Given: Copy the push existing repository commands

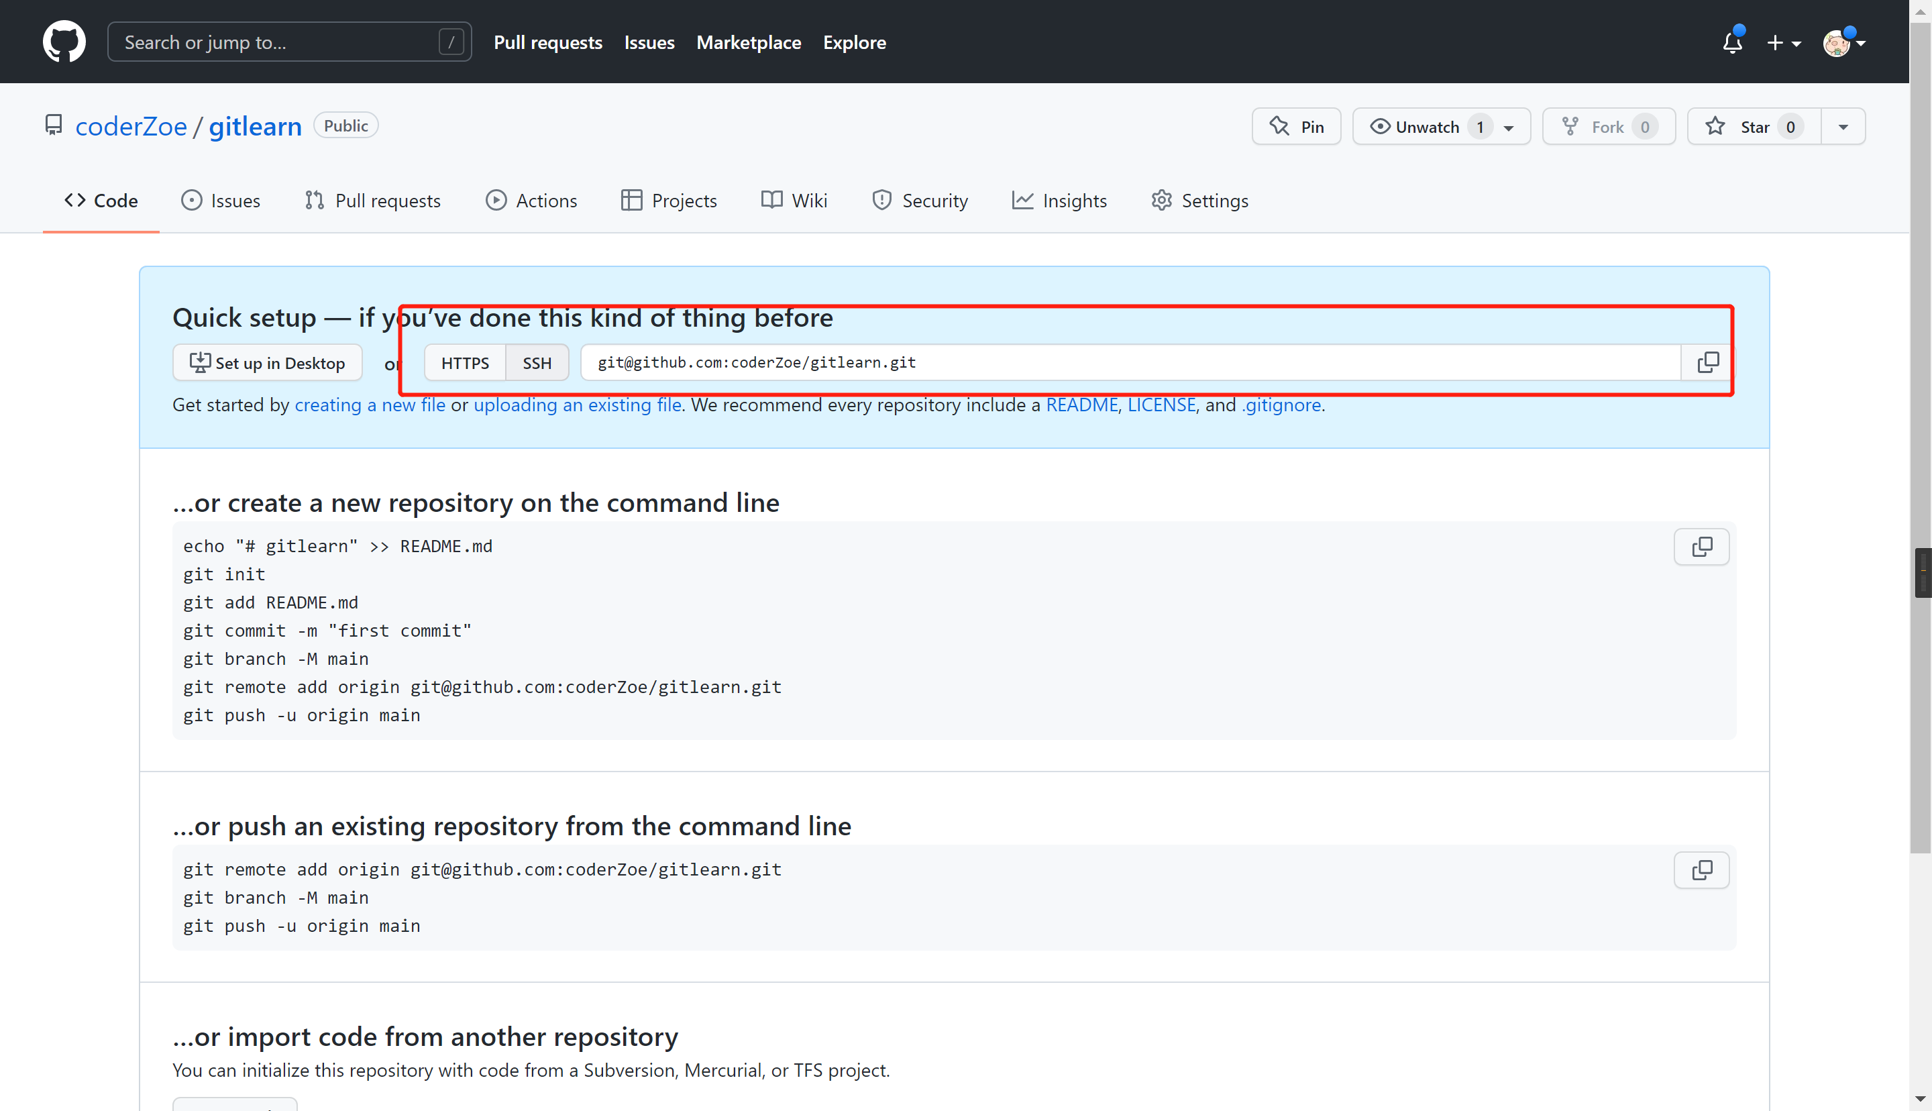Looking at the screenshot, I should pyautogui.click(x=1702, y=871).
